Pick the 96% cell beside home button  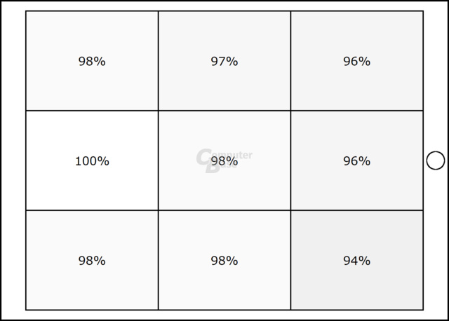point(357,160)
